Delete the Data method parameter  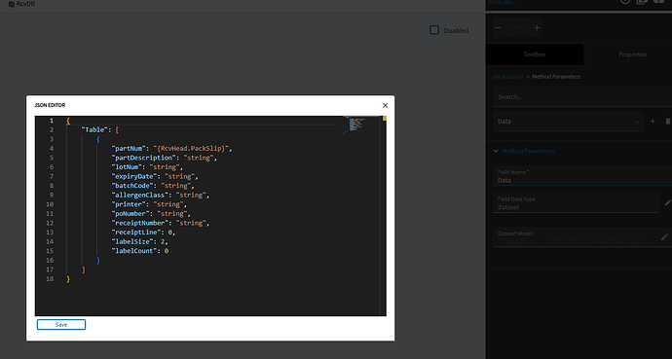pyautogui.click(x=668, y=122)
